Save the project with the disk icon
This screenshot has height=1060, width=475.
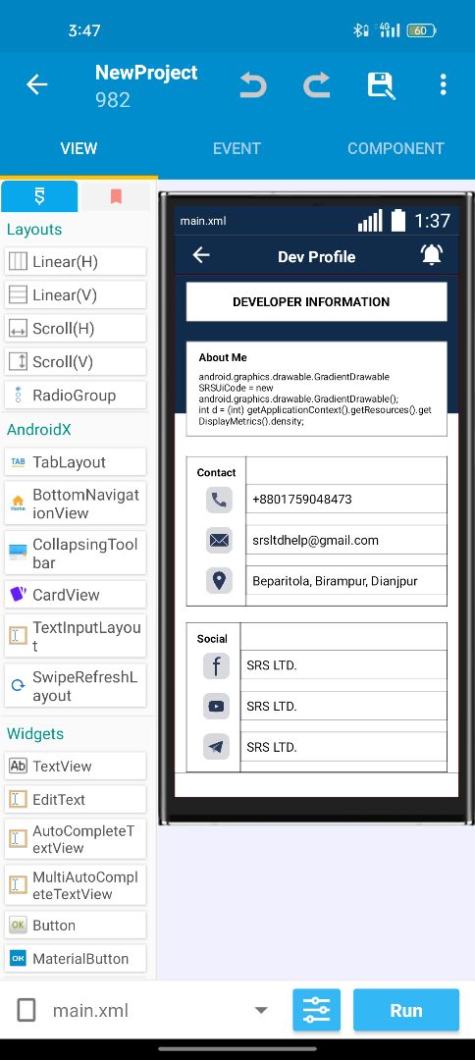point(381,85)
